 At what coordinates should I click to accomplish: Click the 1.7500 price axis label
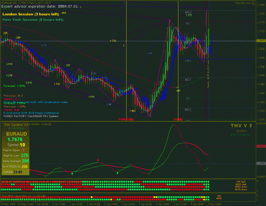(x=261, y=75)
